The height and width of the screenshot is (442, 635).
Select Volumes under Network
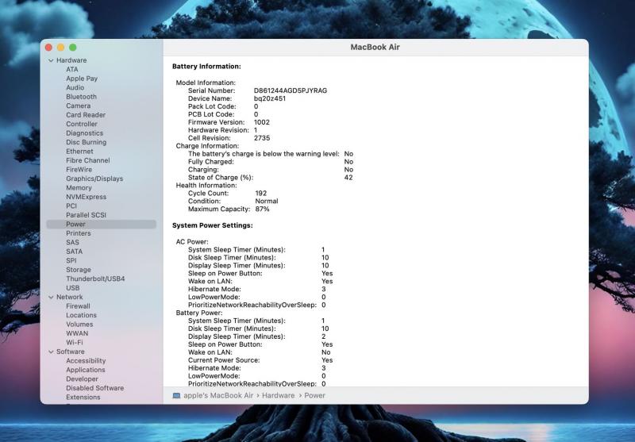tap(80, 325)
